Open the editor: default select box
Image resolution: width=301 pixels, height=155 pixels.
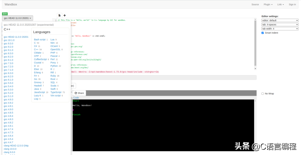tap(280, 20)
